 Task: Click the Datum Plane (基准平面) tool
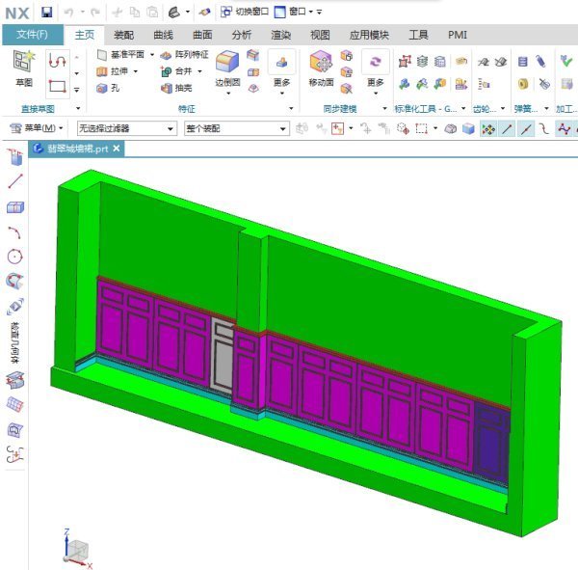pos(123,55)
